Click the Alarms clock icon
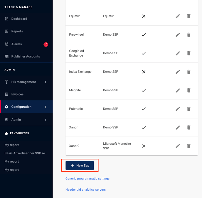 click(6, 44)
